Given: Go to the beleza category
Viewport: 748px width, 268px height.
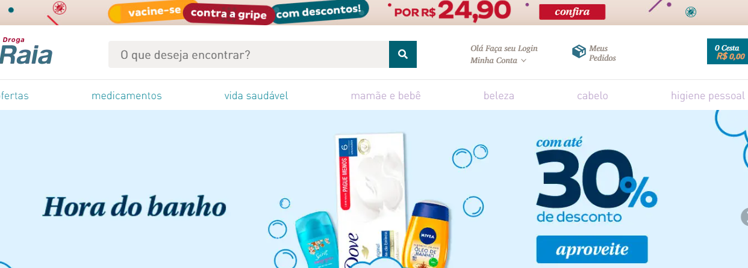Looking at the screenshot, I should coord(499,96).
